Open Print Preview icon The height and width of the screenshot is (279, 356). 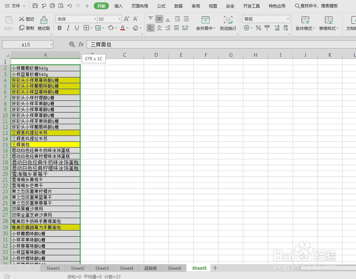pos(61,6)
